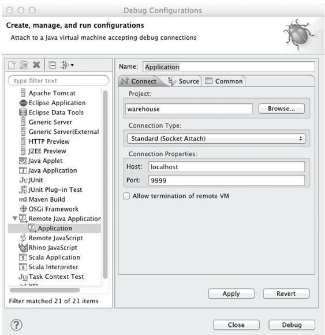Click the Remote Java Application icon
This screenshot has height=335, width=325.
click(23, 218)
